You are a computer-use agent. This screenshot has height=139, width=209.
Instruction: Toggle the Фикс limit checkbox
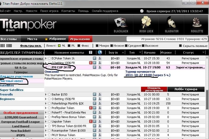pos(79,46)
